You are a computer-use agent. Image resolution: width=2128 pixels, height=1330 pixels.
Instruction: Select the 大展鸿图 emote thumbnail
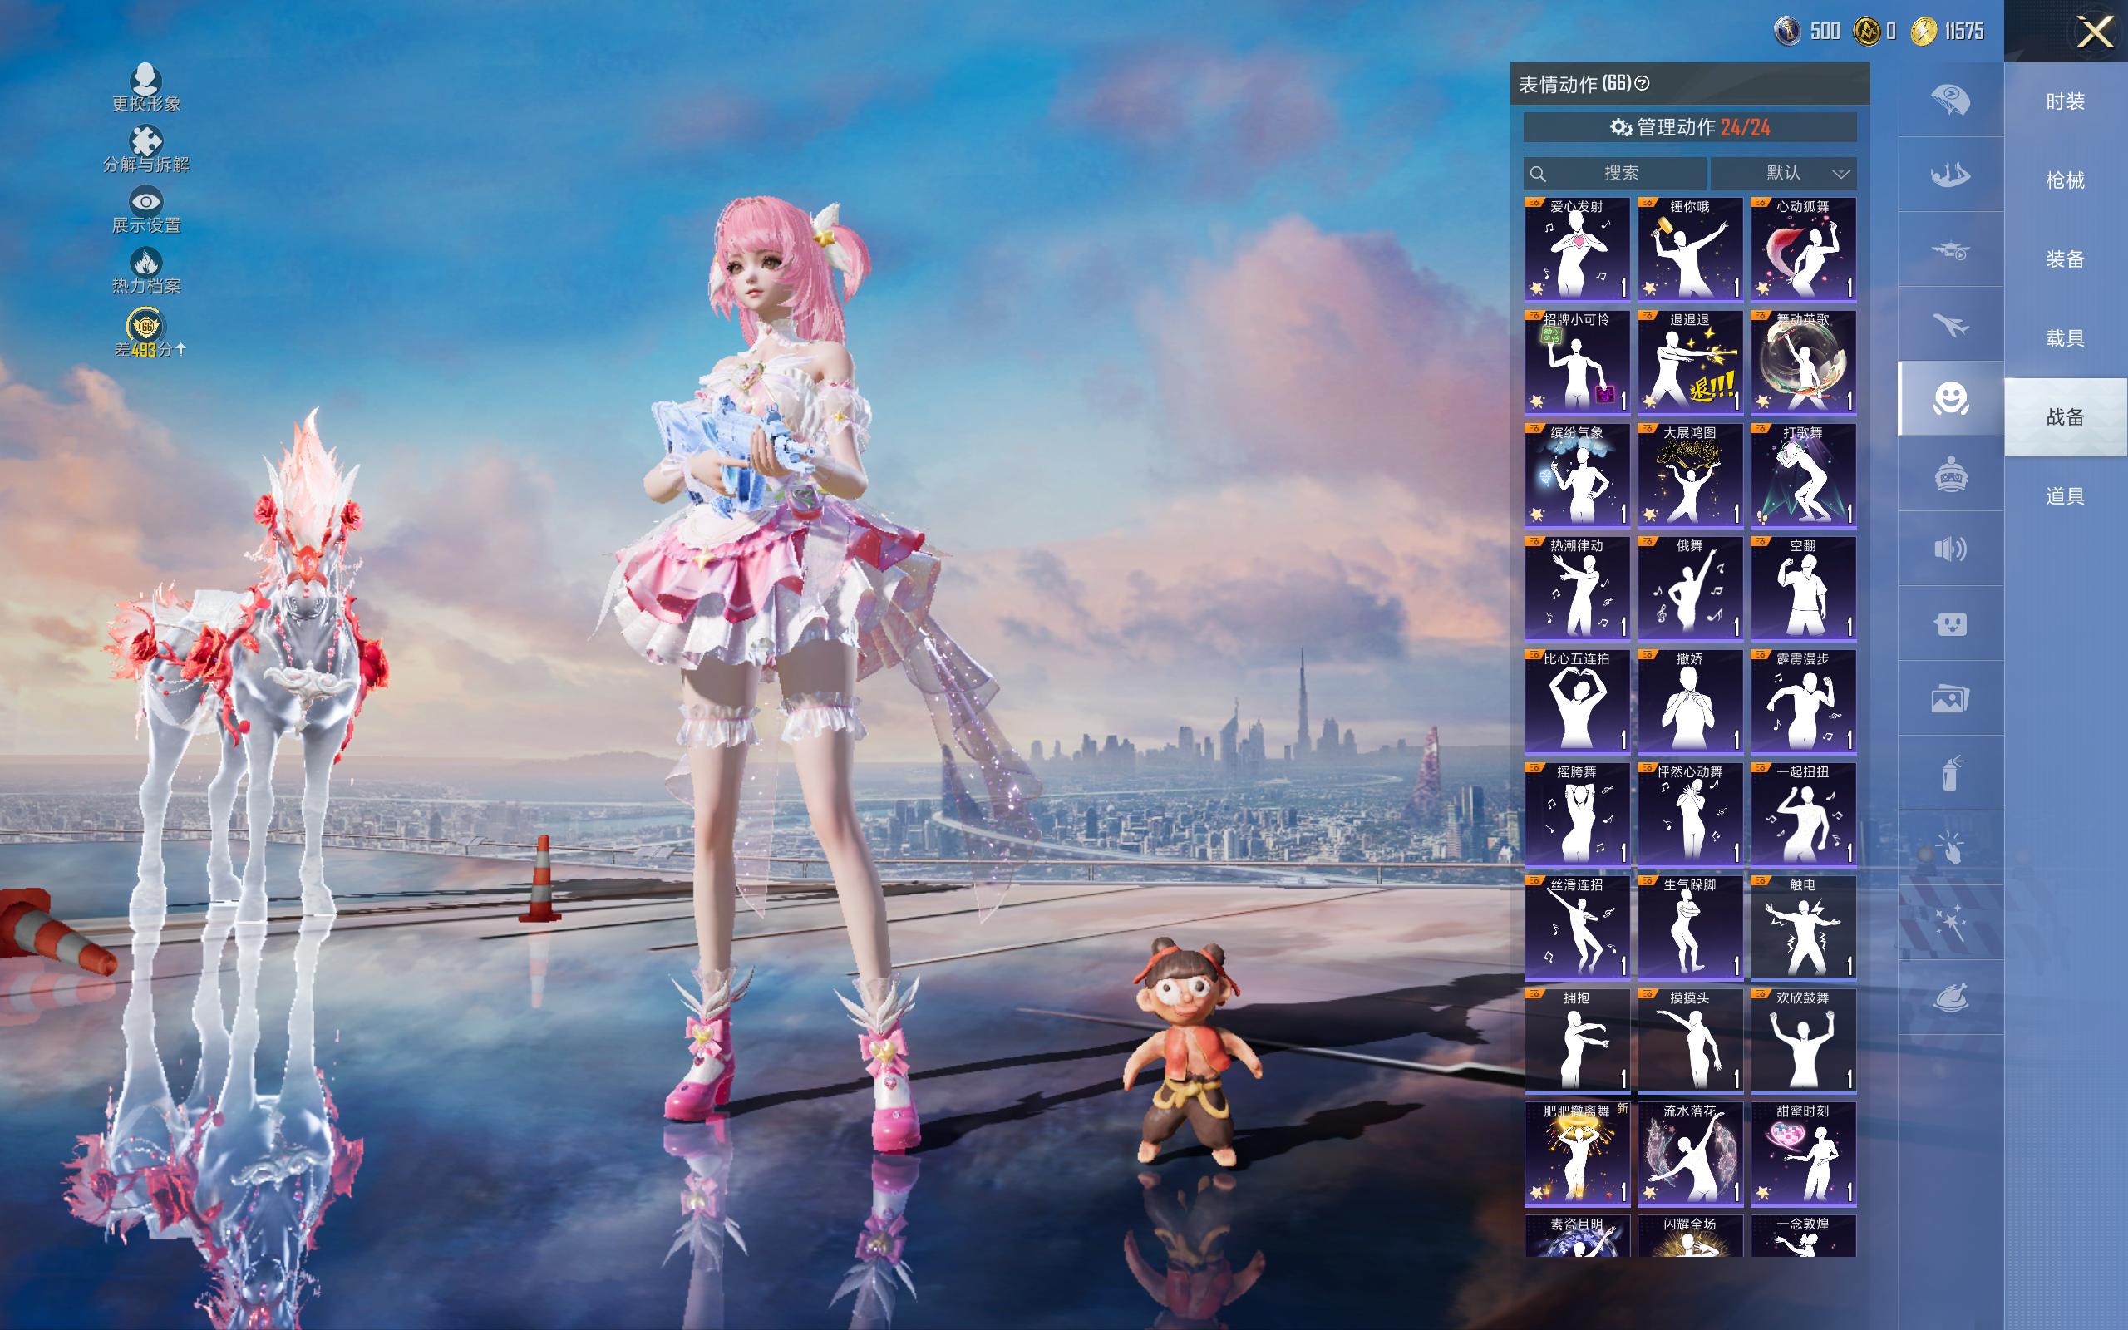pos(1689,475)
